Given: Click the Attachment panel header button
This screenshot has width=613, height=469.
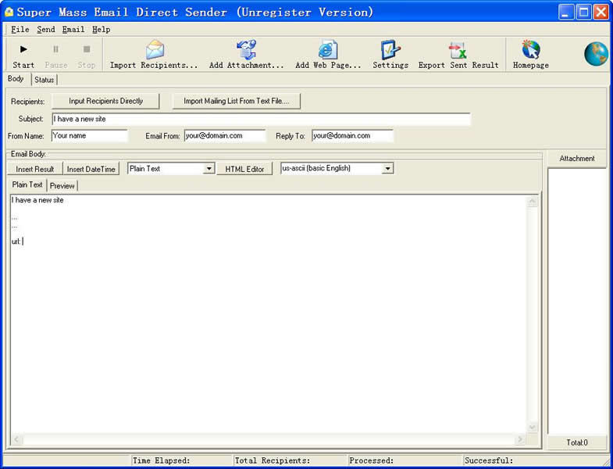Looking at the screenshot, I should [x=576, y=159].
